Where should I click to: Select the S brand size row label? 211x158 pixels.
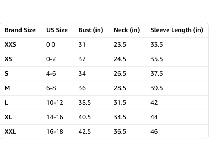click(6, 73)
